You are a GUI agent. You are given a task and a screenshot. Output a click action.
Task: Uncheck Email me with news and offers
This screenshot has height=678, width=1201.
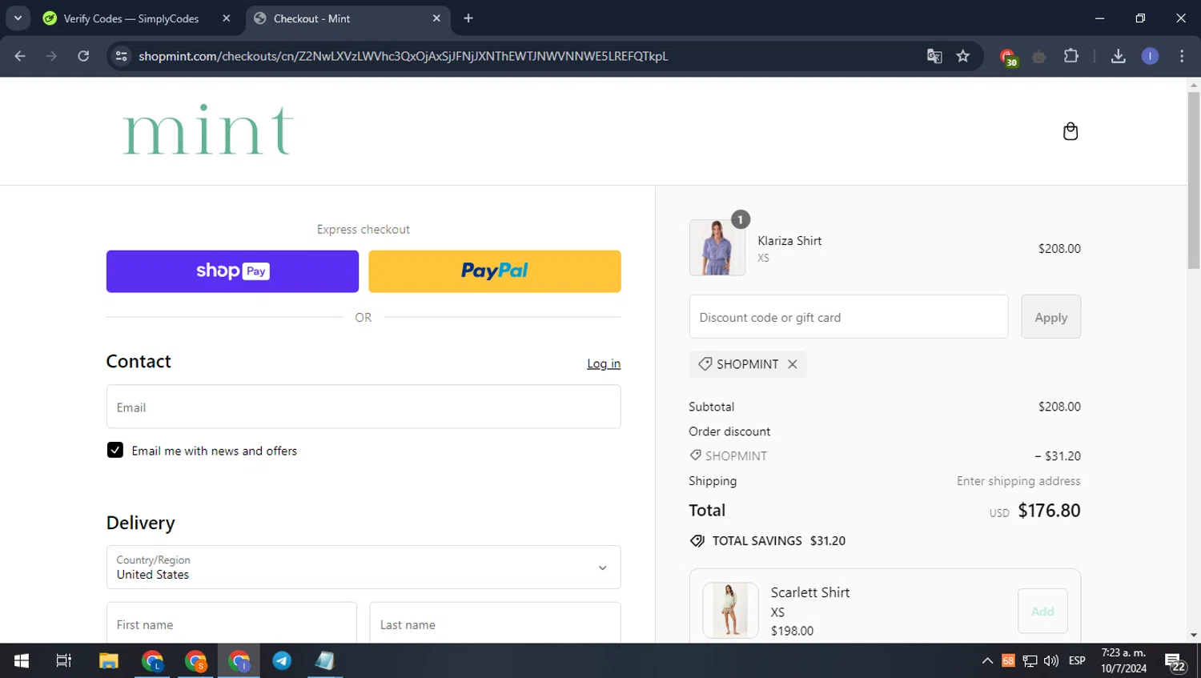click(115, 450)
